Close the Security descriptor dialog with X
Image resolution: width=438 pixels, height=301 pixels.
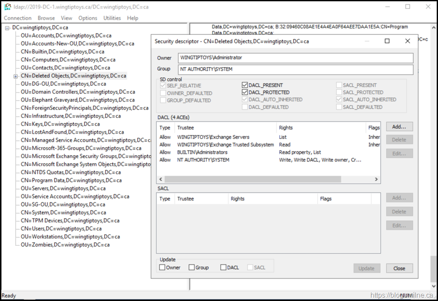point(407,41)
